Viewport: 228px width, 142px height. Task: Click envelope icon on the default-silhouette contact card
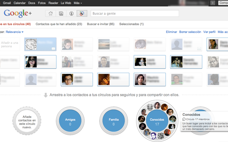[199, 49]
